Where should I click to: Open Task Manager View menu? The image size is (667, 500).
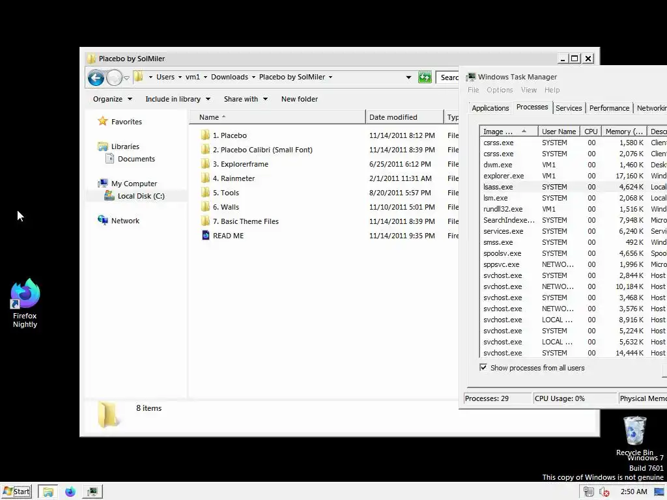[x=529, y=90]
